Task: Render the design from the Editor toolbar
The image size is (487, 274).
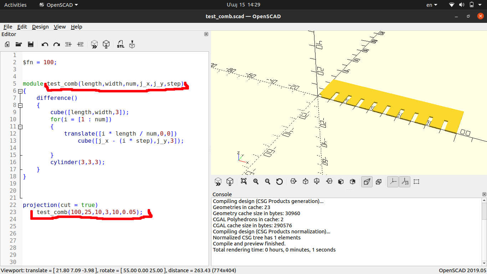Action: 106,45
